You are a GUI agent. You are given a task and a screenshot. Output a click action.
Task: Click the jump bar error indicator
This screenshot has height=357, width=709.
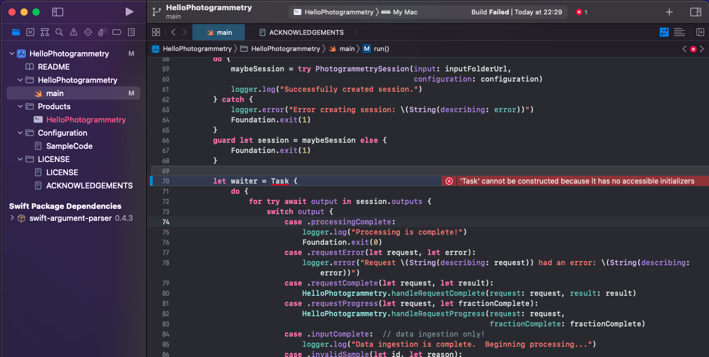(x=693, y=49)
